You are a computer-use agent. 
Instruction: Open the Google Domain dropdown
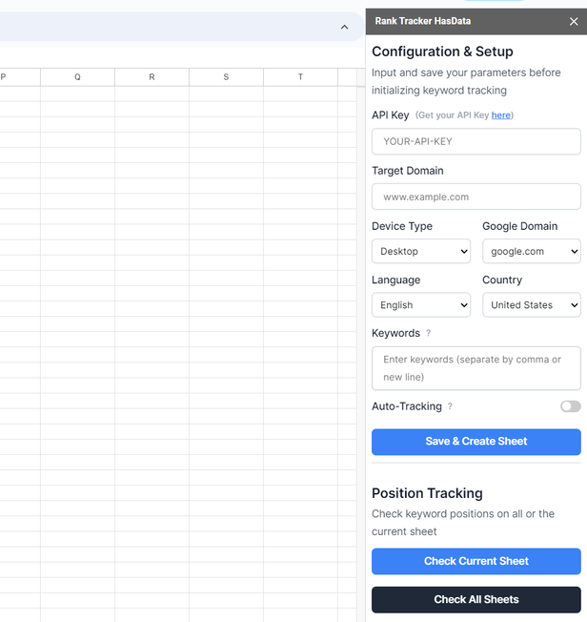tap(531, 251)
